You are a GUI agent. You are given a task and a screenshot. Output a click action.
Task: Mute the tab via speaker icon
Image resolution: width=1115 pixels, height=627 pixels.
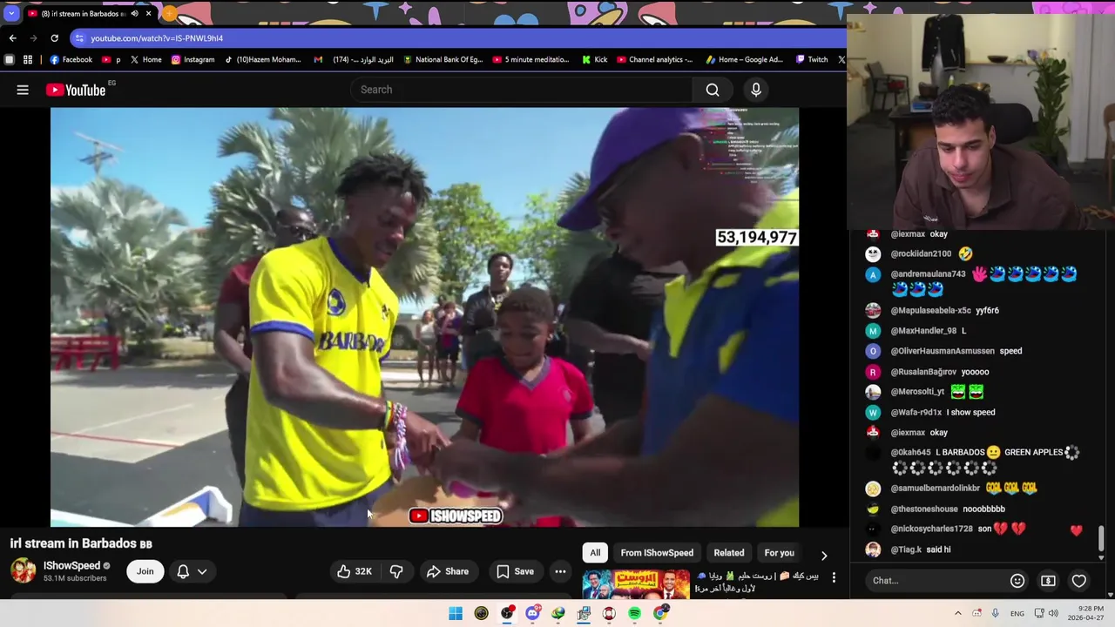(134, 14)
